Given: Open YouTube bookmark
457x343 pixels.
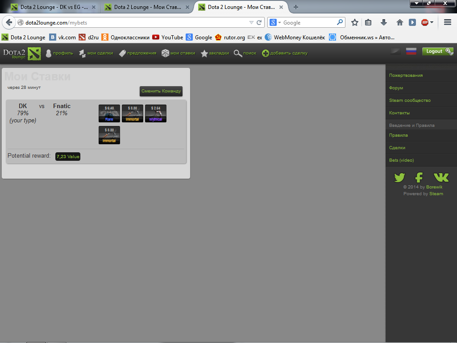Looking at the screenshot, I should [x=168, y=38].
